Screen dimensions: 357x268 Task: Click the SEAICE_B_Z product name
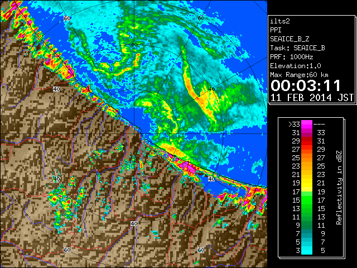coord(290,39)
